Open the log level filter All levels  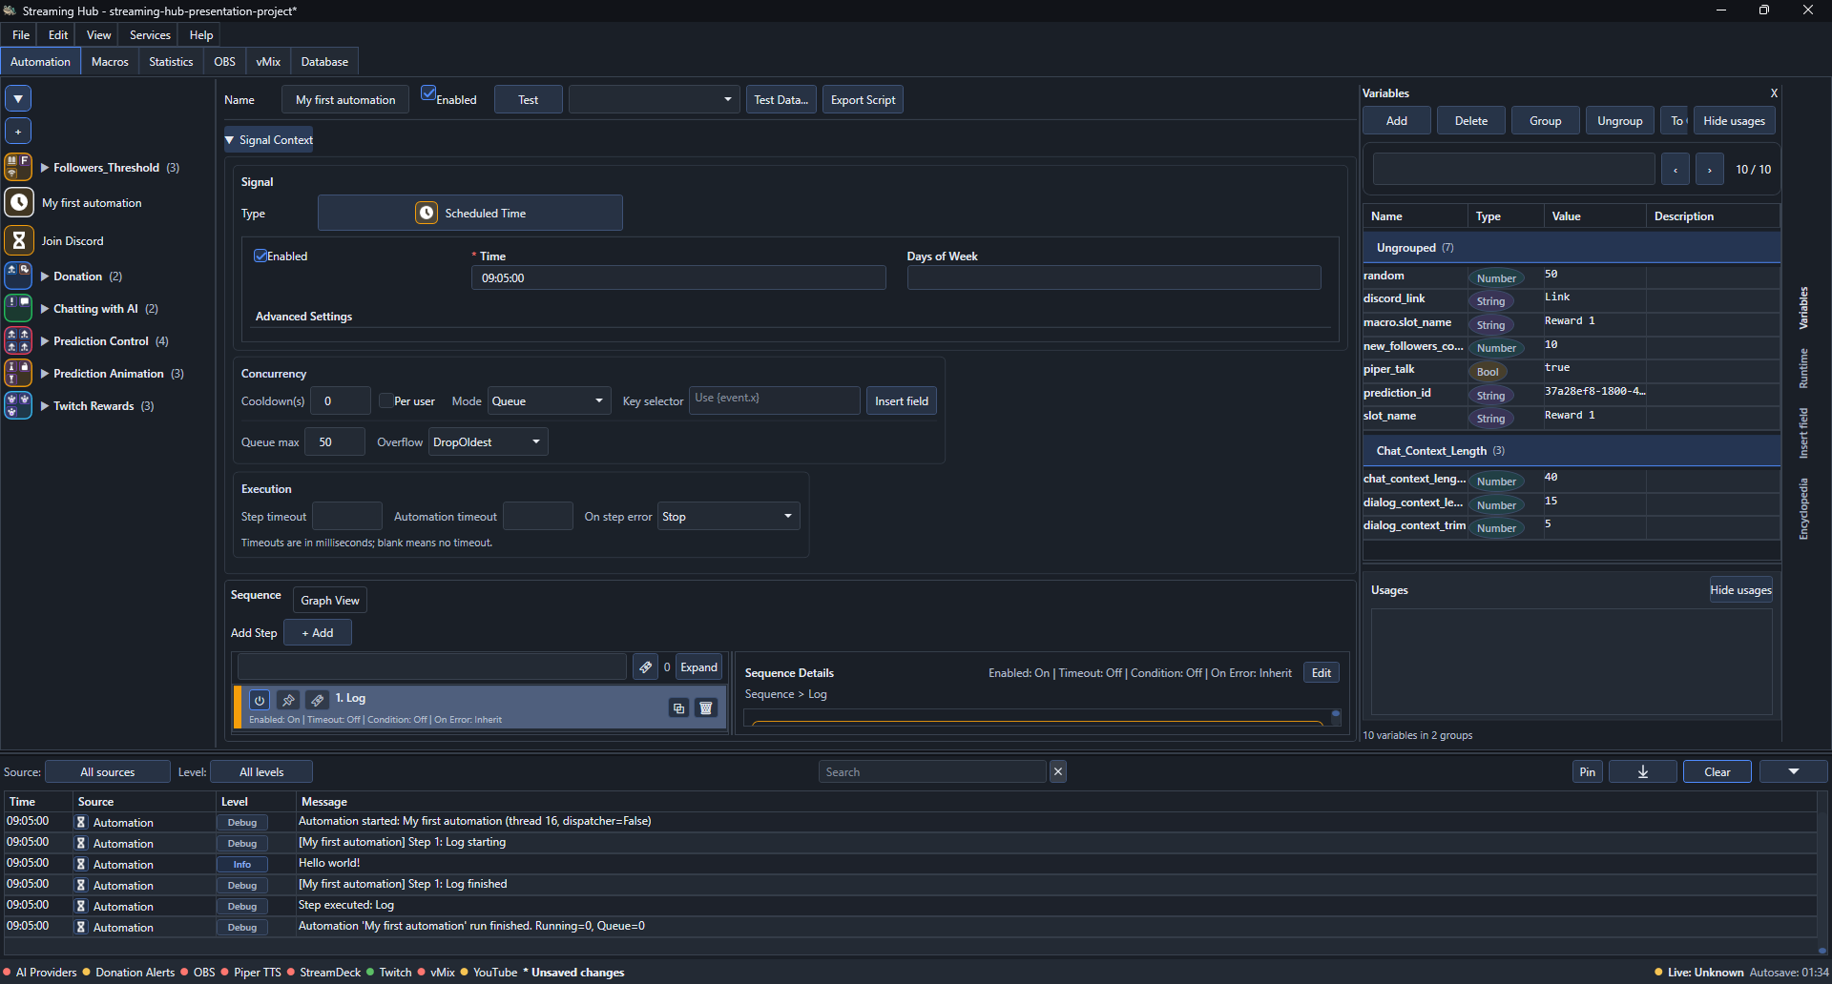(x=261, y=771)
